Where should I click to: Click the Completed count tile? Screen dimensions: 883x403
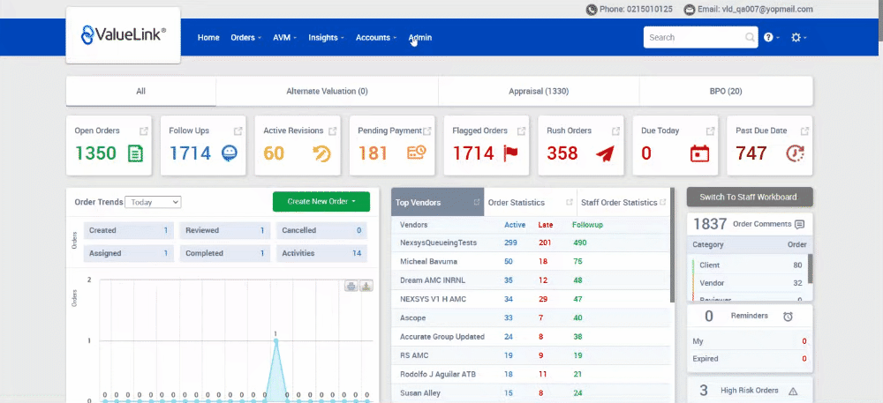225,253
